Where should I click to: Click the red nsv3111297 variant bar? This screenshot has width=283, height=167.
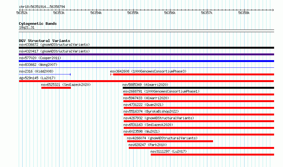212,155
